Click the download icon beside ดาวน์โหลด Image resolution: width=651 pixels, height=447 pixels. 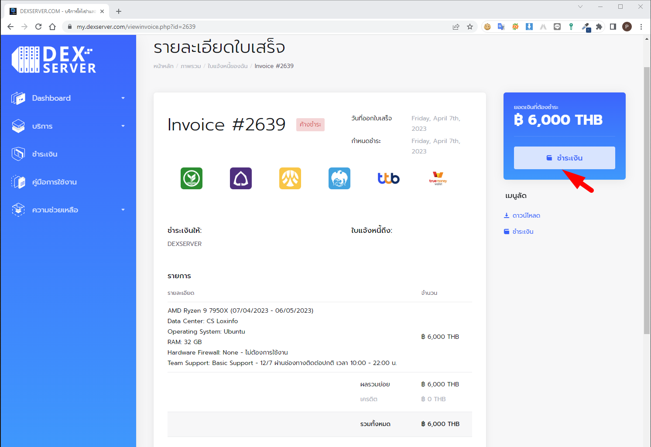click(x=507, y=215)
